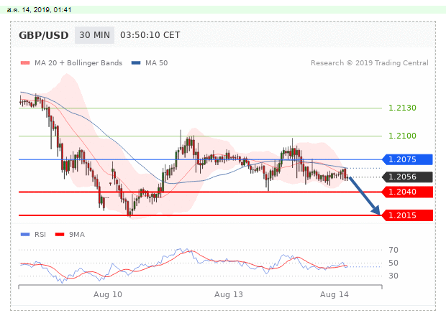Screen dimensions: 446x318
Task: Click the blue 1.2075 pivot tag
Action: pos(407,159)
